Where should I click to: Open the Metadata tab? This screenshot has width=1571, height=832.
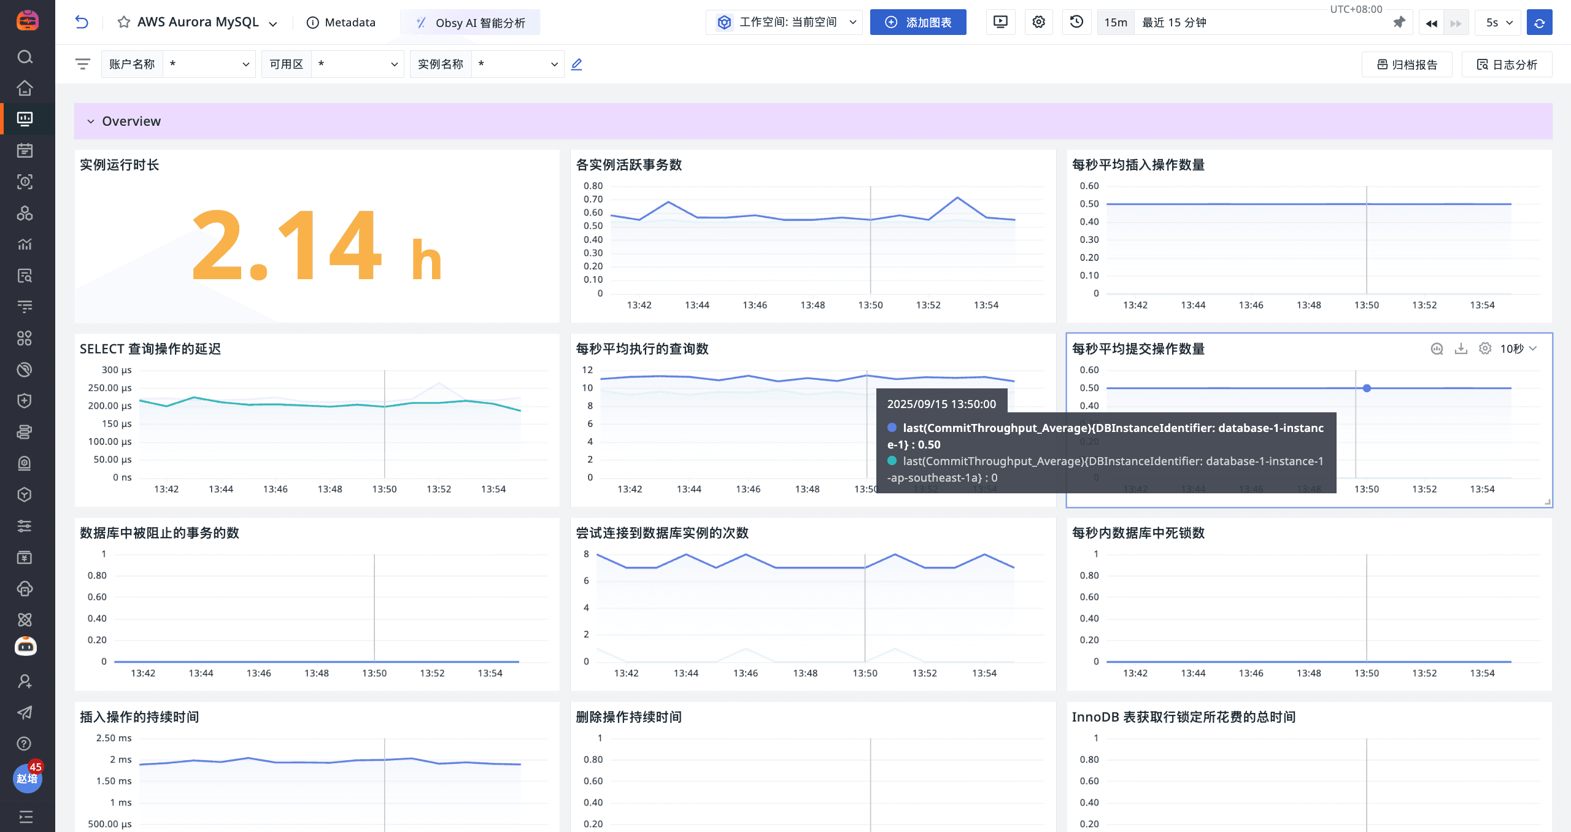pos(341,23)
